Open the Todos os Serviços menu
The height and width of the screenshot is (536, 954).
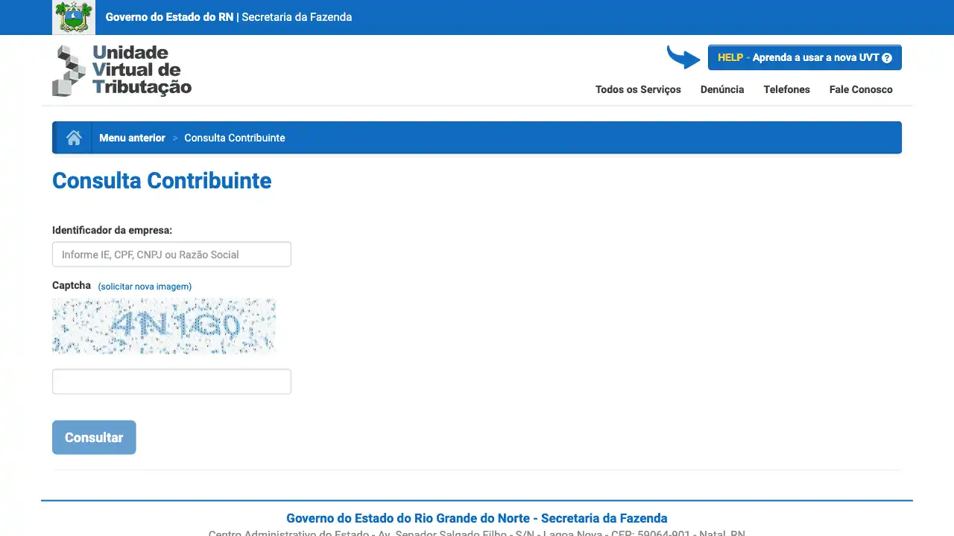click(638, 89)
